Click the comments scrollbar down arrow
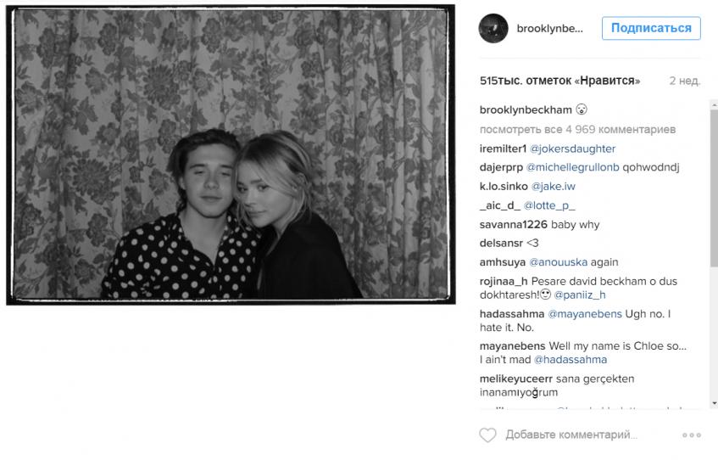Screen dimensions: 718x460 (x=714, y=404)
